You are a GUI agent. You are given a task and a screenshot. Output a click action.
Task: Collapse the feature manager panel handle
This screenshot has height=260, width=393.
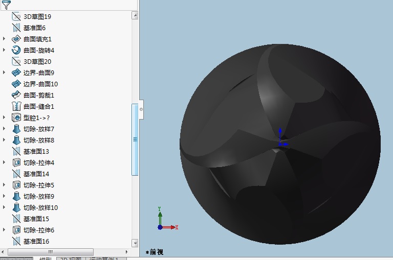click(x=141, y=109)
